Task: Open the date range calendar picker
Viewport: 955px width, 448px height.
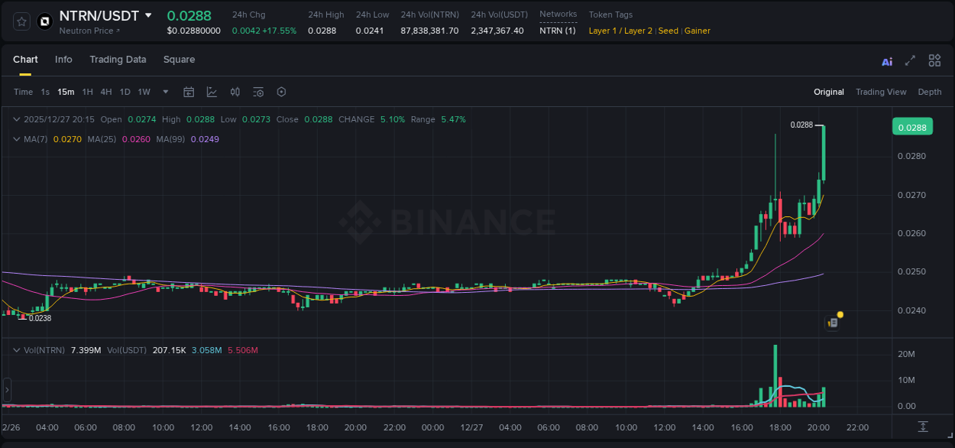Action: point(189,92)
